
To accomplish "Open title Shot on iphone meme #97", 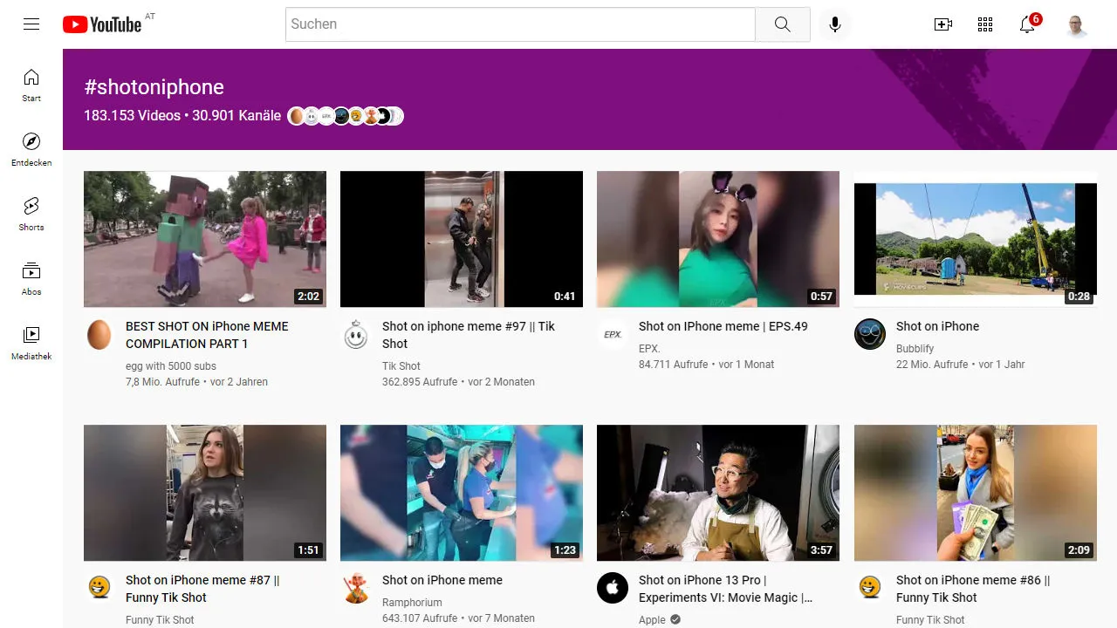I will tap(469, 335).
